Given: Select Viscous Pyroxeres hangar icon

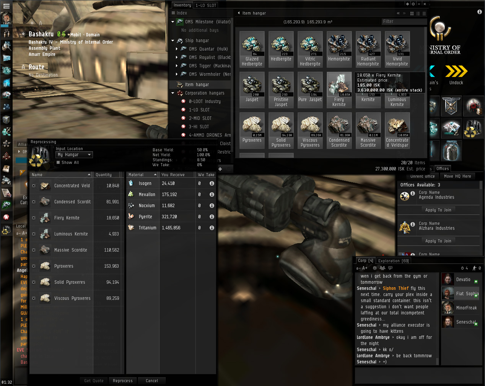Looking at the screenshot, I should coord(310,125).
